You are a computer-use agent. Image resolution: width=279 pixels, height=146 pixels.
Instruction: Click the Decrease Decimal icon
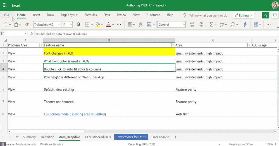pyautogui.click(x=201, y=25)
